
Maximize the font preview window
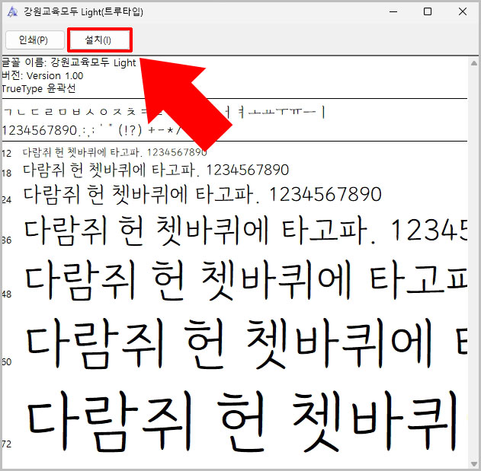428,12
